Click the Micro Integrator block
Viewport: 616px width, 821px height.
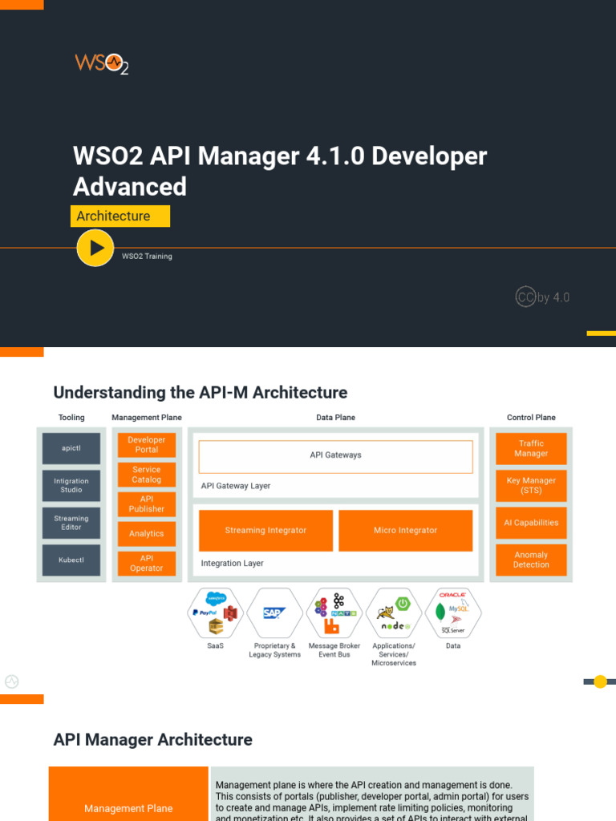(x=405, y=531)
